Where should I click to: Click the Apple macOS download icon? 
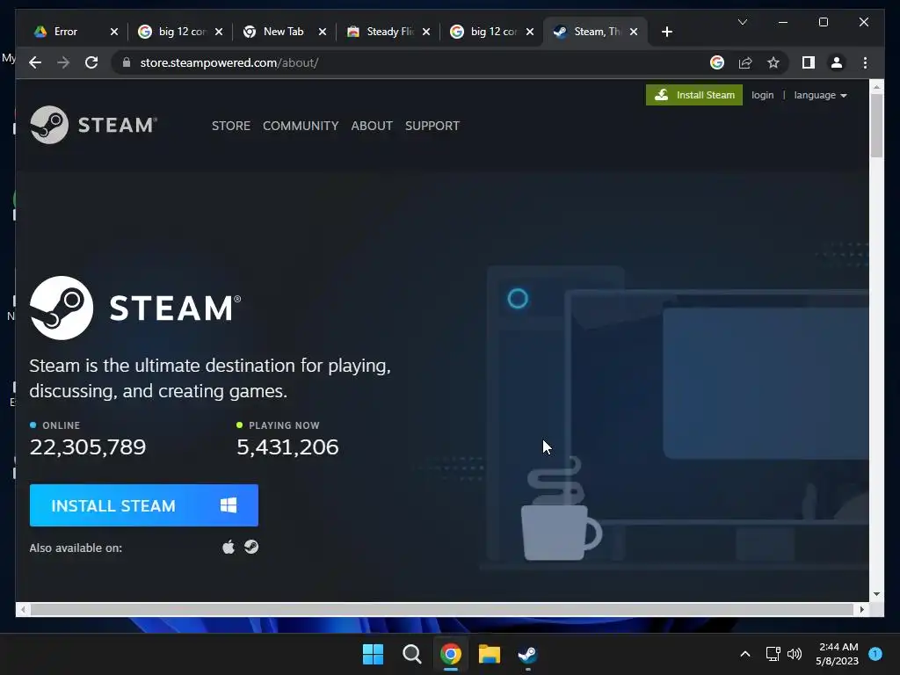coord(229,547)
